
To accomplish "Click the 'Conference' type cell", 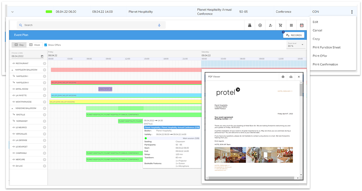I will pos(283,12).
